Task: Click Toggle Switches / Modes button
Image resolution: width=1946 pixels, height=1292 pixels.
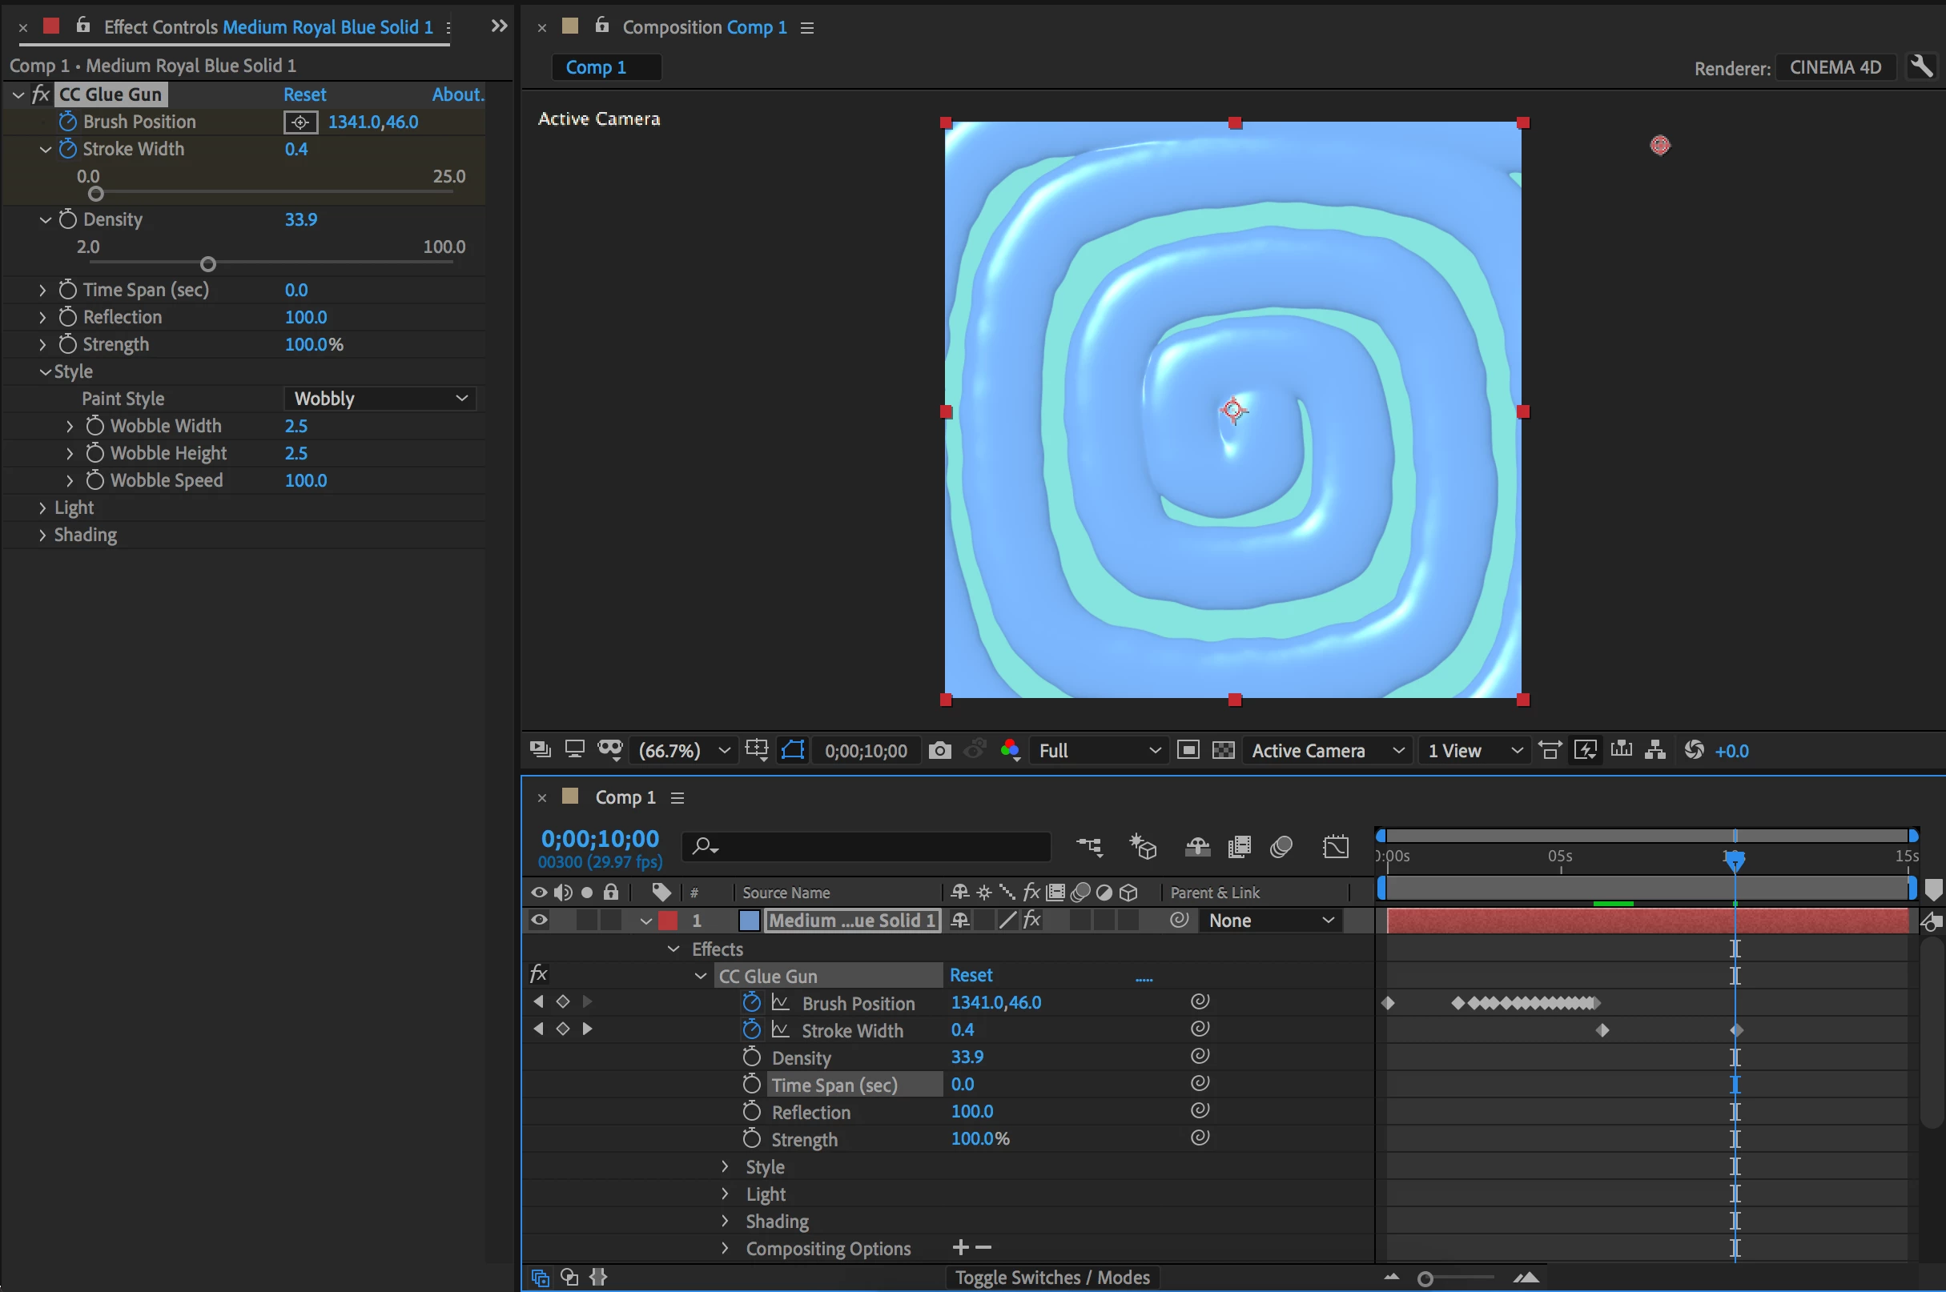Action: click(x=1051, y=1277)
